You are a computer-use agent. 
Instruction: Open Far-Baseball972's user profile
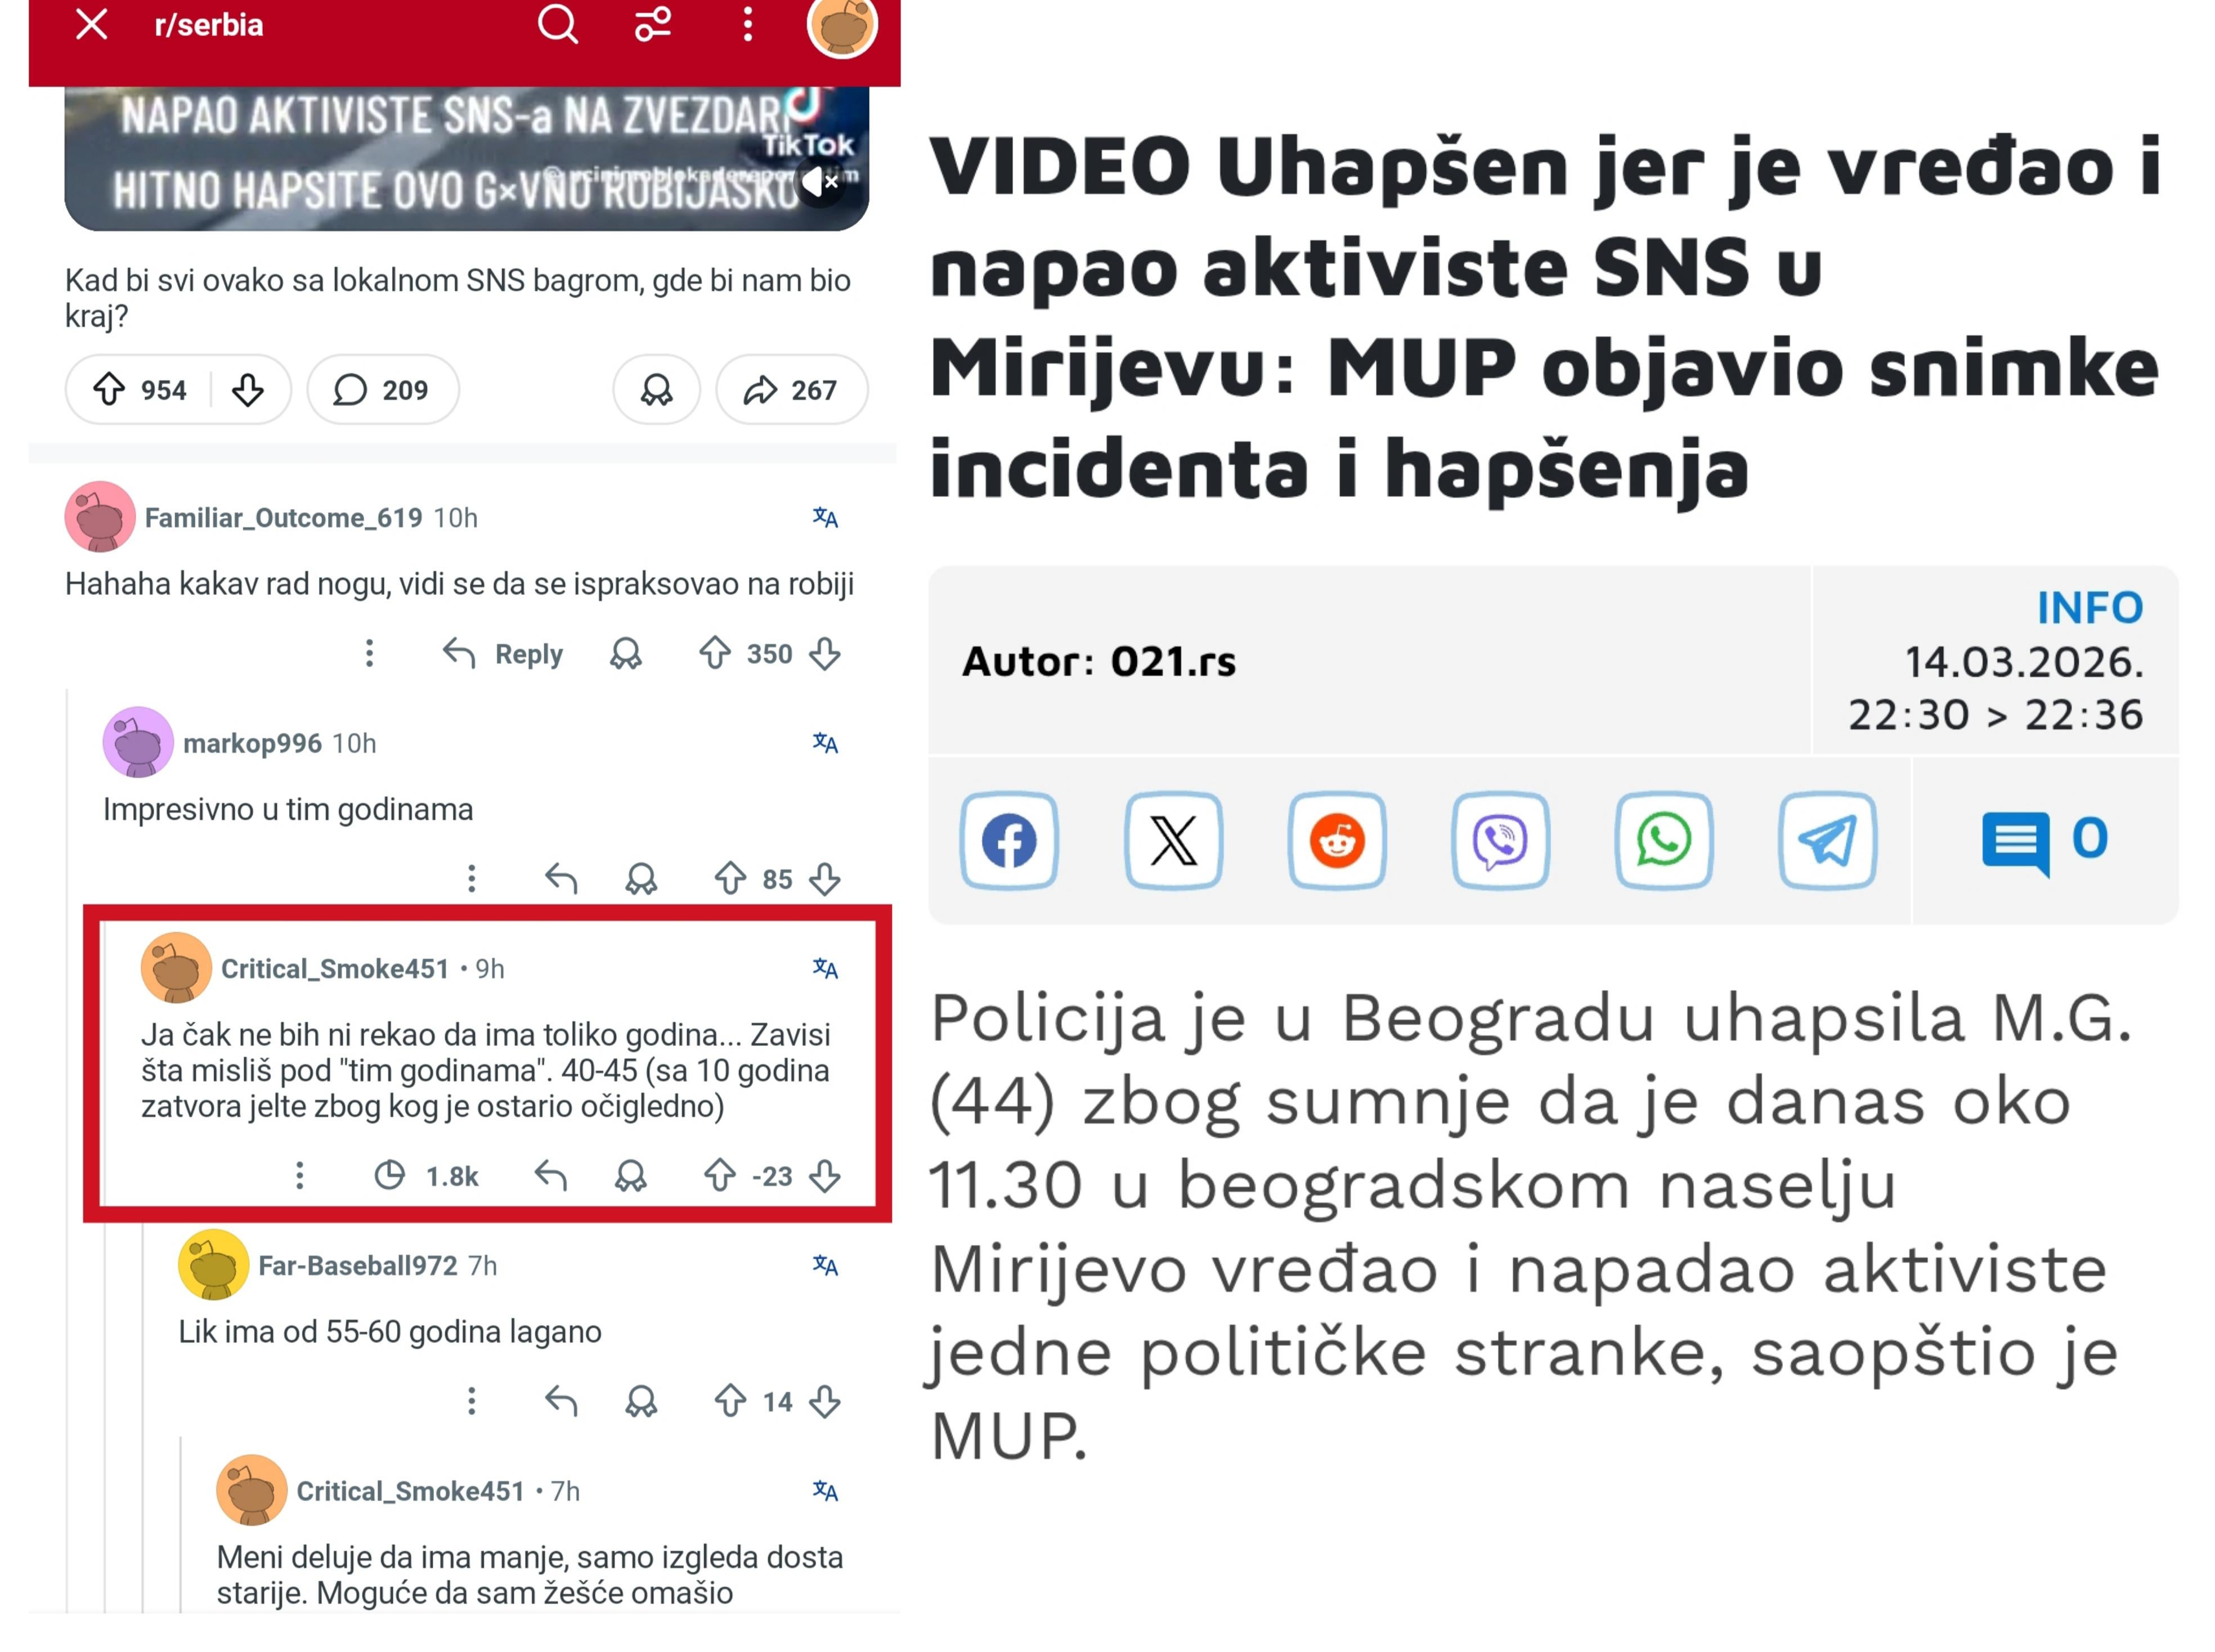click(x=357, y=1265)
